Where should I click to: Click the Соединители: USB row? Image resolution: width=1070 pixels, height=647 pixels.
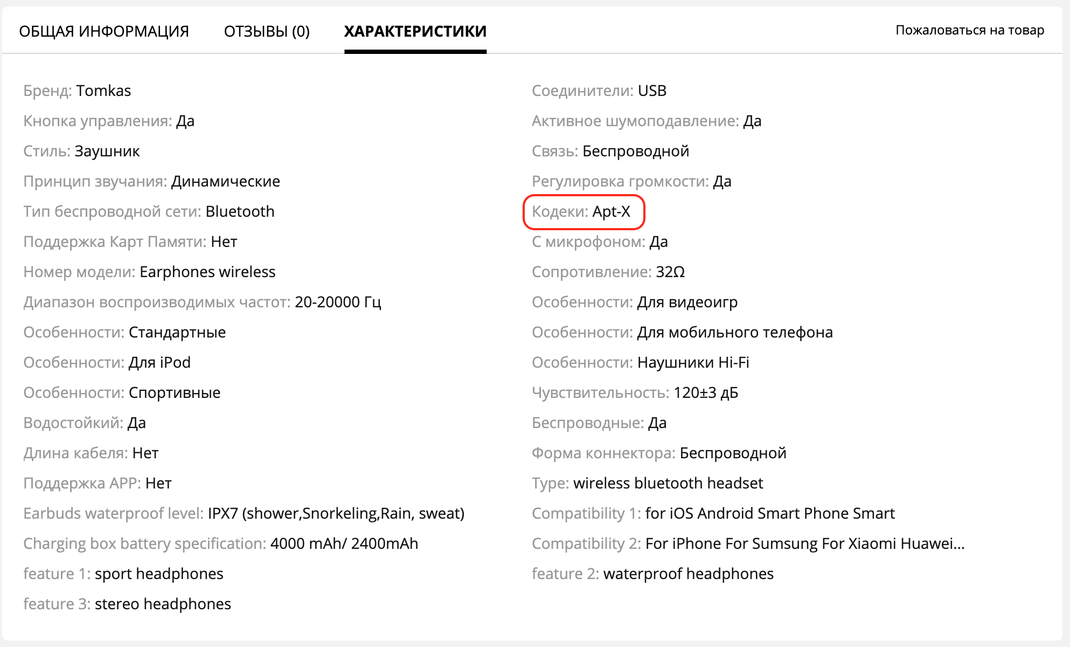(599, 91)
